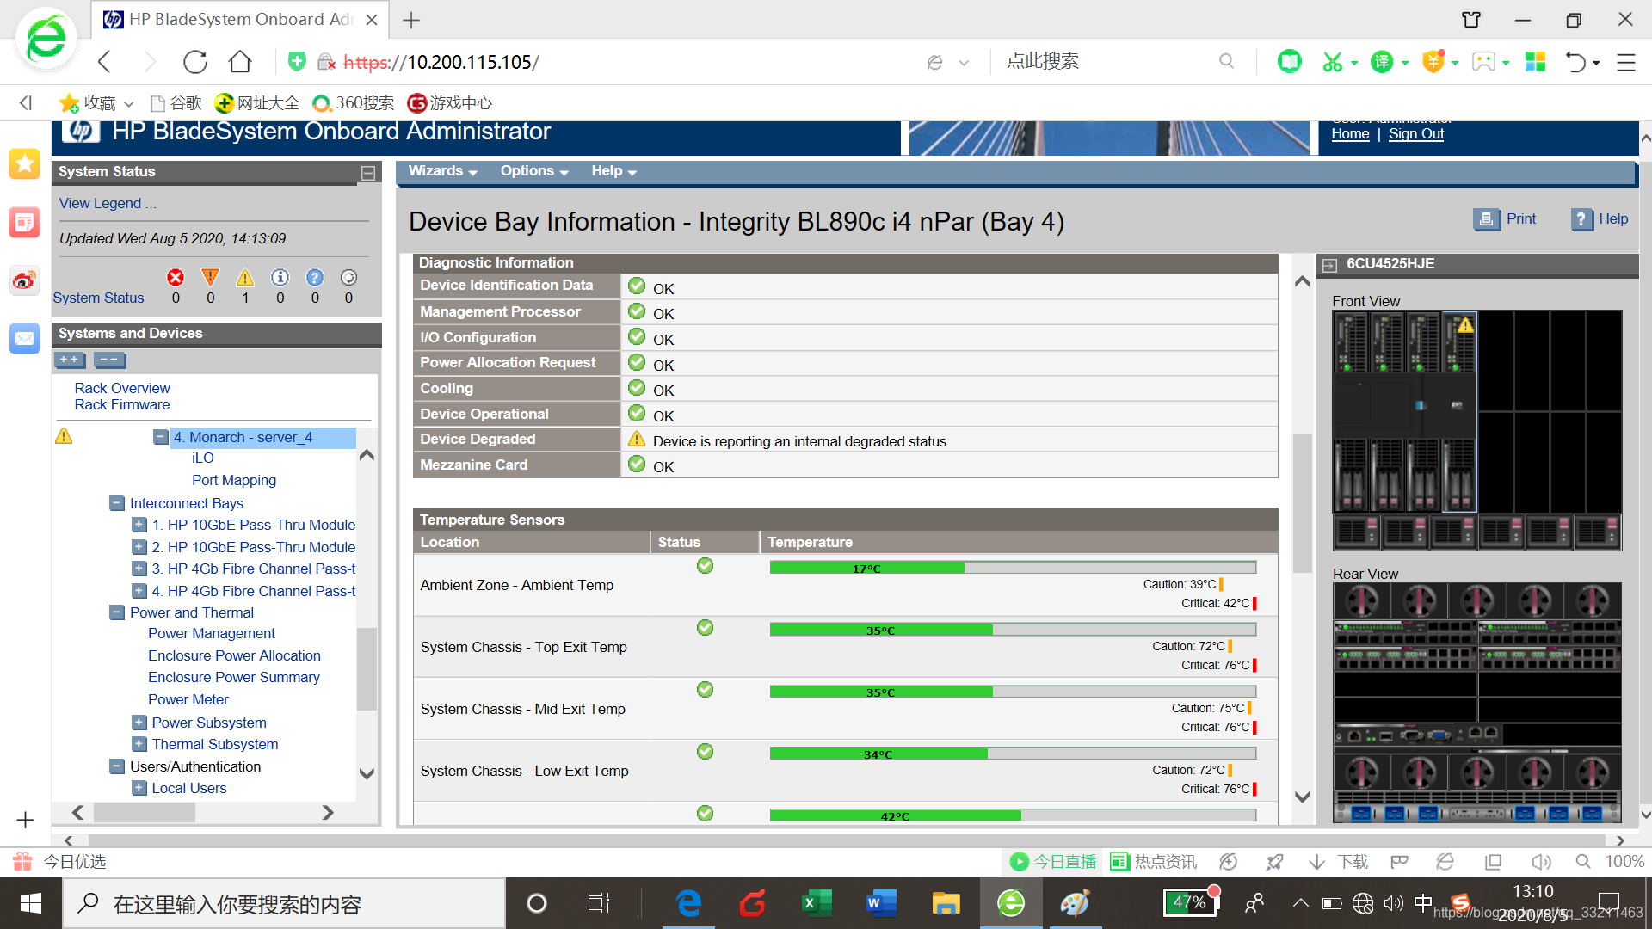Click the Sign Out menu link

pos(1416,132)
